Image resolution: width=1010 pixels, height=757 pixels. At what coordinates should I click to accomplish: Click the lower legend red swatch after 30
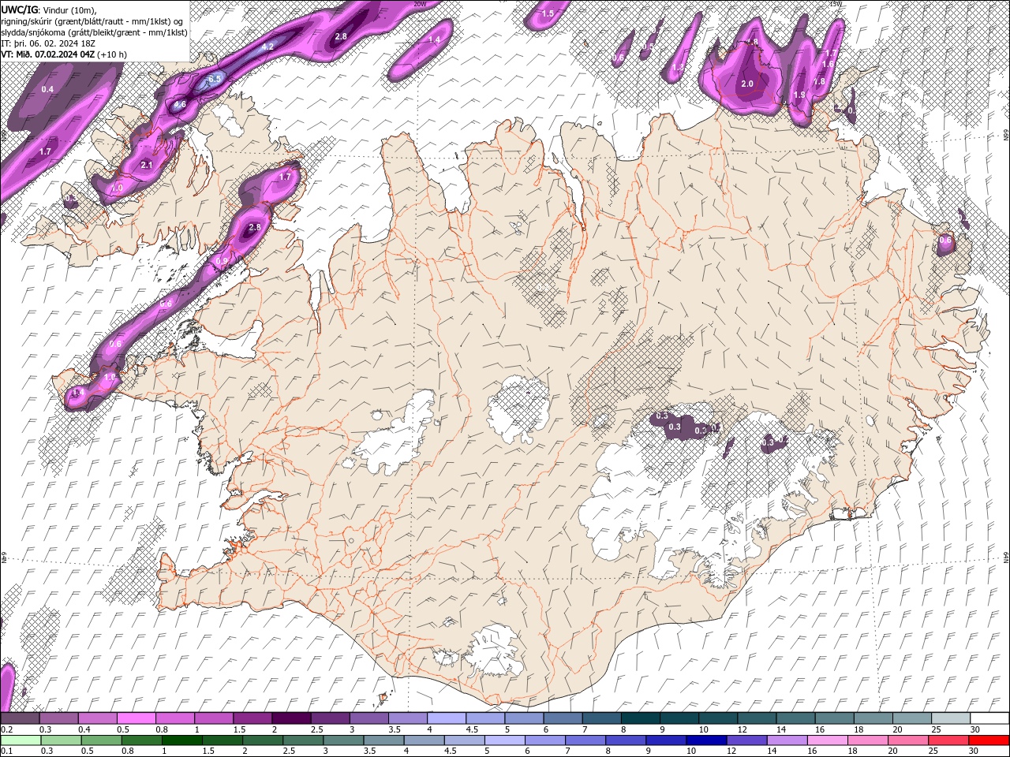coord(989,740)
